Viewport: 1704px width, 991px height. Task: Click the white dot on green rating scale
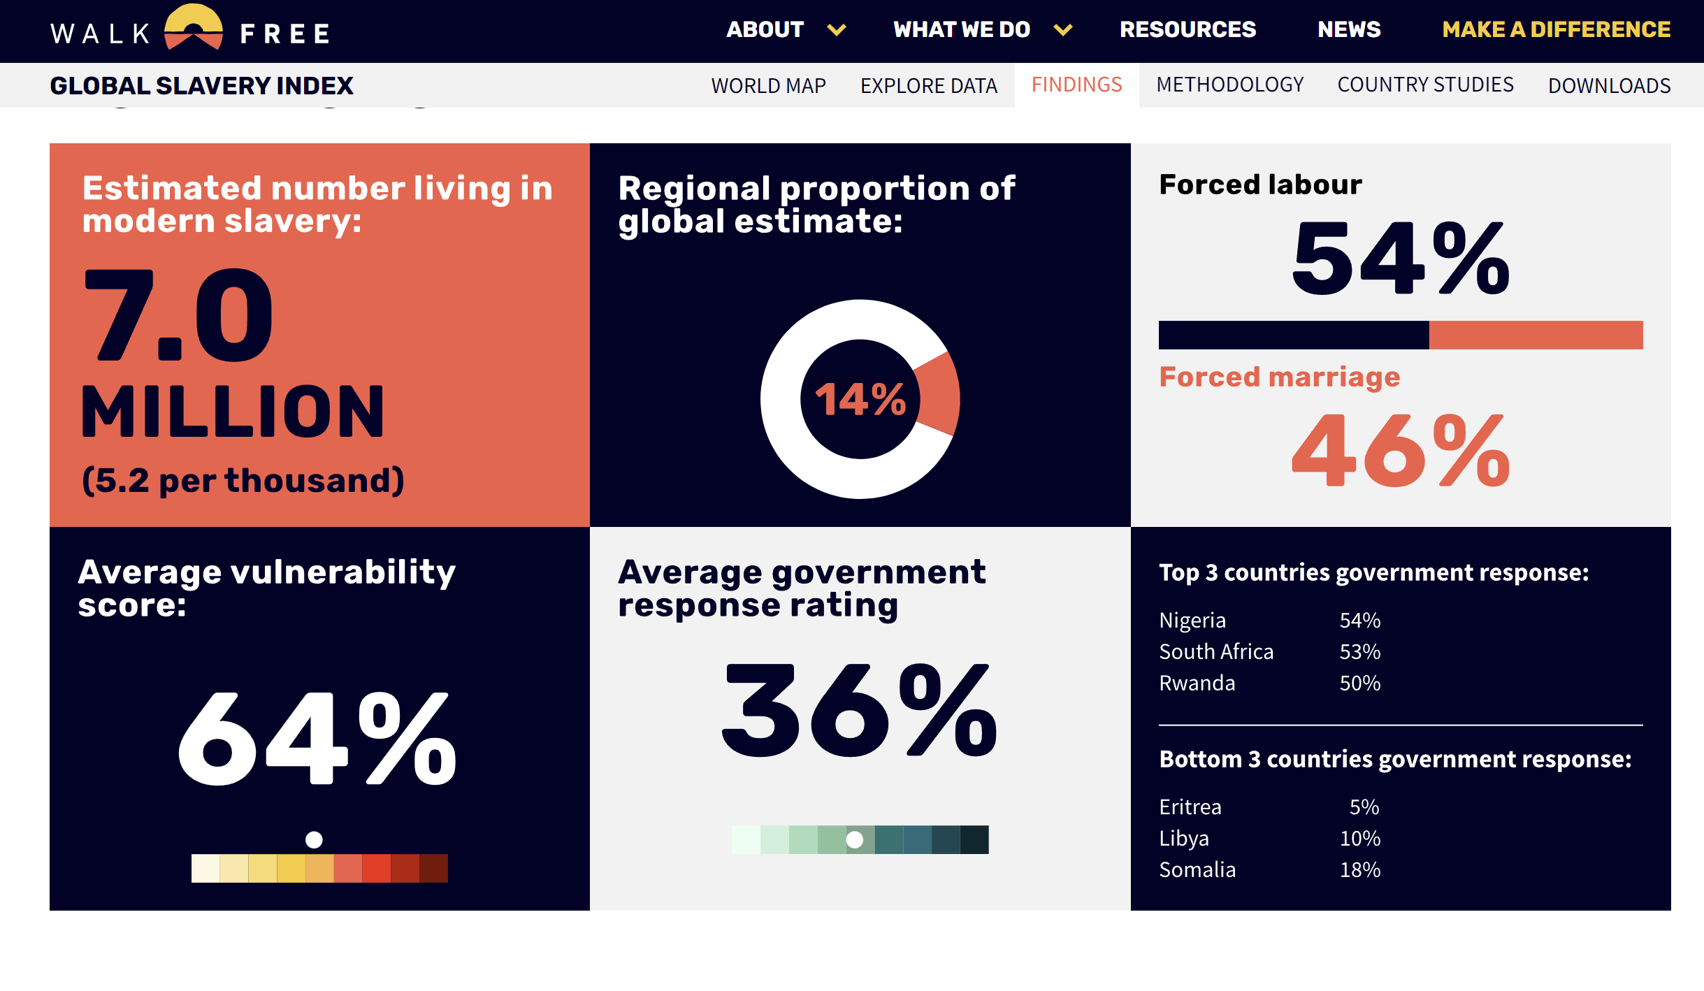855,839
